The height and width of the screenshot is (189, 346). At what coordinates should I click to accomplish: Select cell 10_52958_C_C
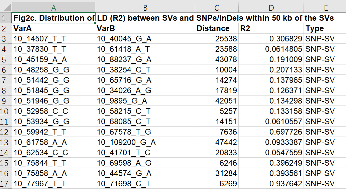point(53,111)
